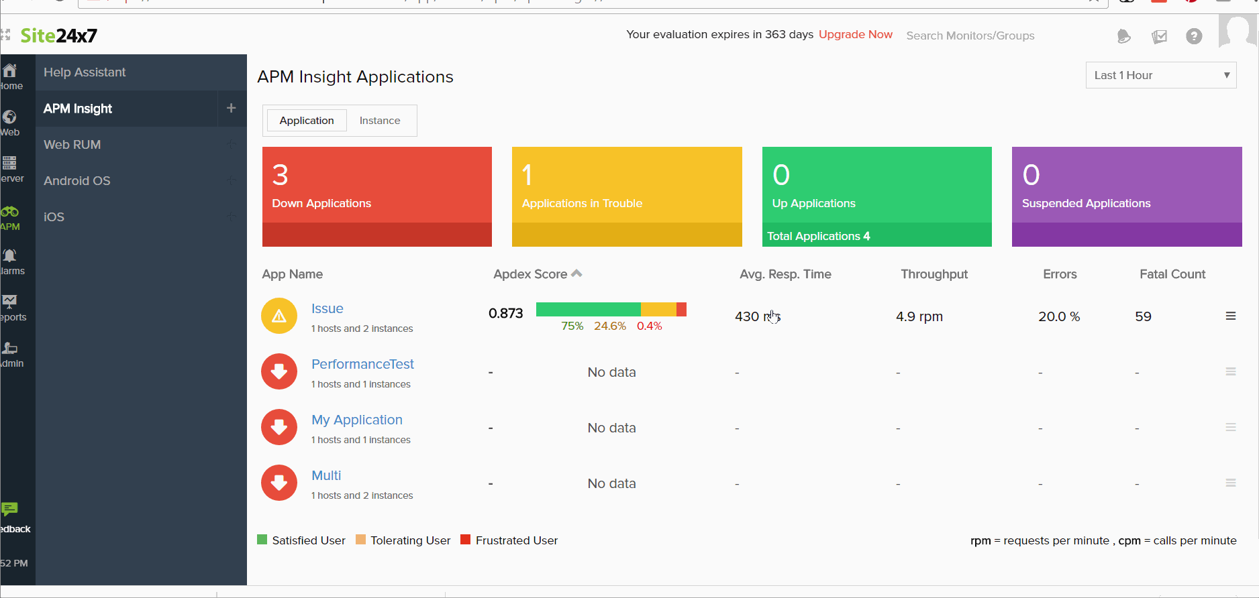This screenshot has height=598, width=1259.
Task: Click the Apdex score color bar for Issue
Action: tap(611, 309)
